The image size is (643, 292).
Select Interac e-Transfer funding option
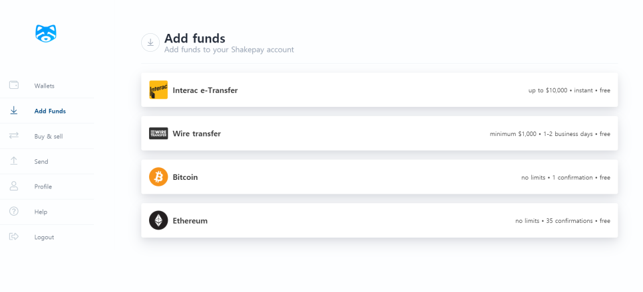pos(379,90)
